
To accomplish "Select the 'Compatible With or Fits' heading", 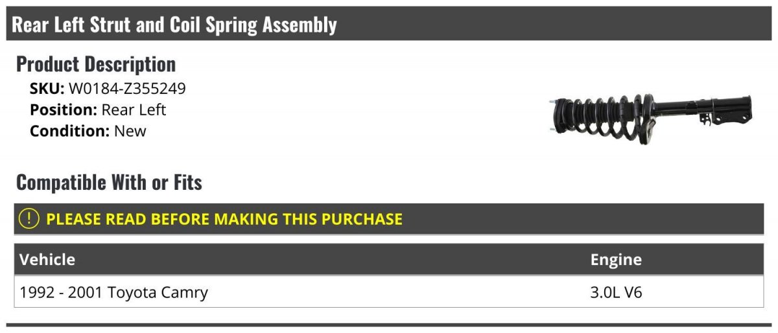I will 109,183.
